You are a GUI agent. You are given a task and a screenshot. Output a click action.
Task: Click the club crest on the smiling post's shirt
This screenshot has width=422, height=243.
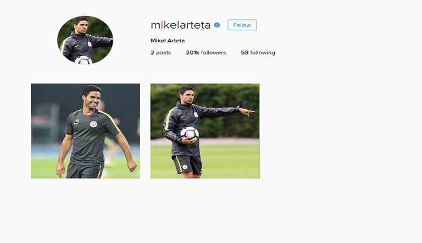(x=93, y=124)
